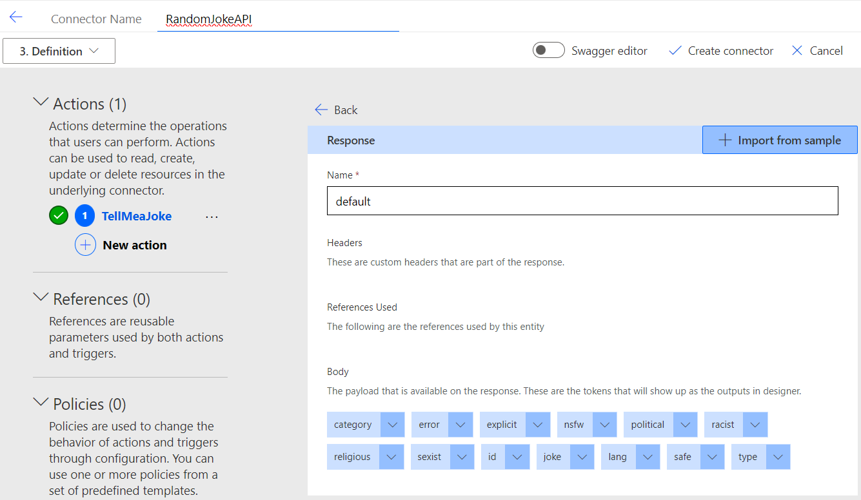
Task: Collapse the Actions (1) section
Action: (41, 102)
